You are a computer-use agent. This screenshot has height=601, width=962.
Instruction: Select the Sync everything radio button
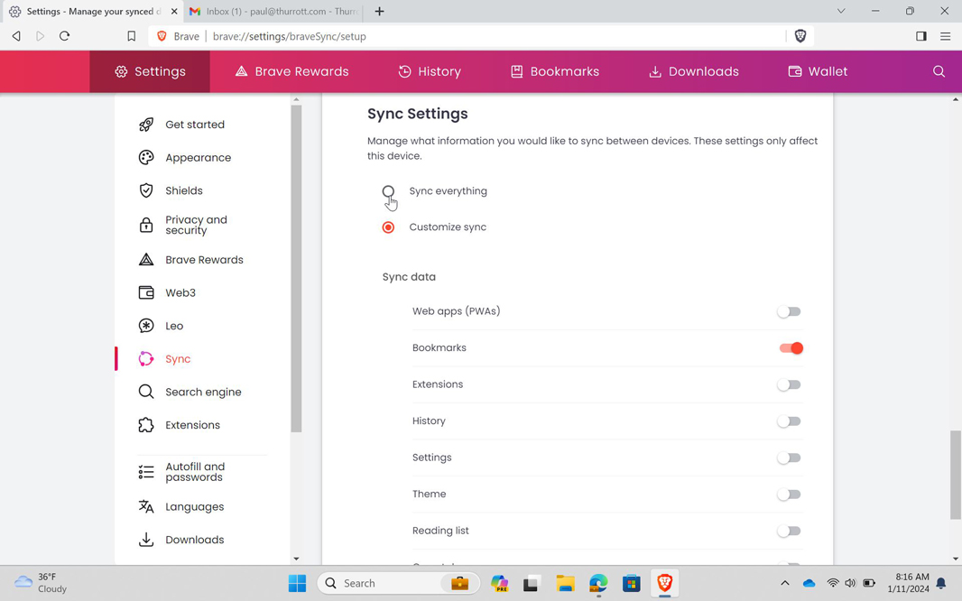coord(388,191)
